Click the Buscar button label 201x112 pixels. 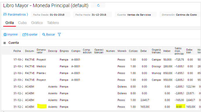50,35
